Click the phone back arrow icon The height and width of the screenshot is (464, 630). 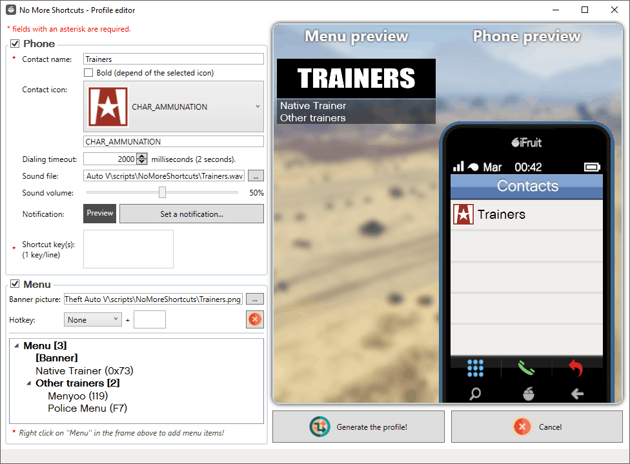[577, 394]
